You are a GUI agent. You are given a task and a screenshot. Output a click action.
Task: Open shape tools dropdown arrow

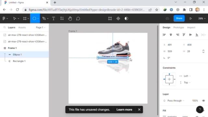pos(38,19)
